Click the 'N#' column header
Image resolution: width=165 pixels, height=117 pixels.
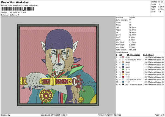coord(120,55)
